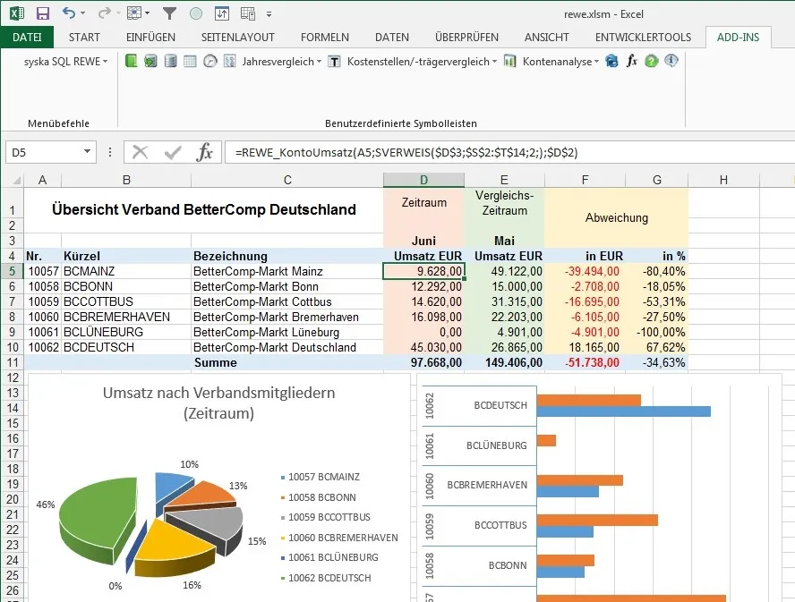The image size is (795, 602).
Task: Click the clock icon in add-in toolbar
Action: coord(209,62)
